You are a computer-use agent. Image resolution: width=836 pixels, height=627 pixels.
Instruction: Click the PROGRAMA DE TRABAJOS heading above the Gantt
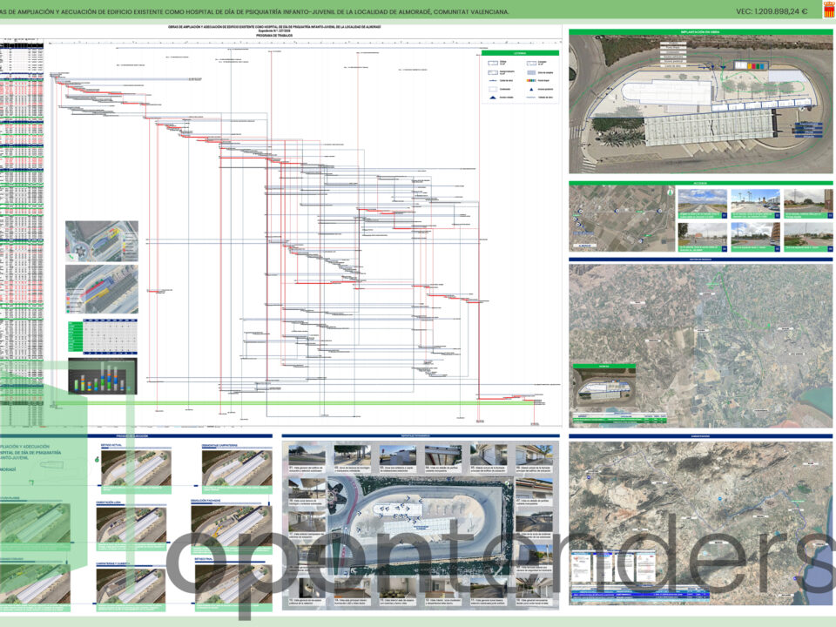[274, 36]
